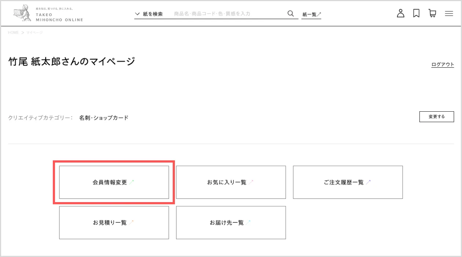The height and width of the screenshot is (257, 462).
Task: Open the shopping cart icon
Action: [x=432, y=14]
